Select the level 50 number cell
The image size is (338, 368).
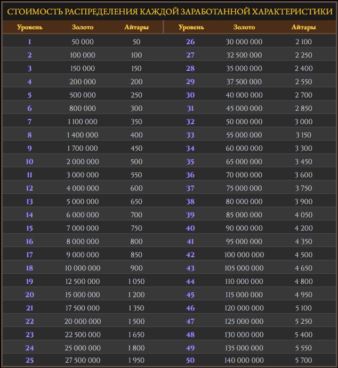[x=190, y=361]
